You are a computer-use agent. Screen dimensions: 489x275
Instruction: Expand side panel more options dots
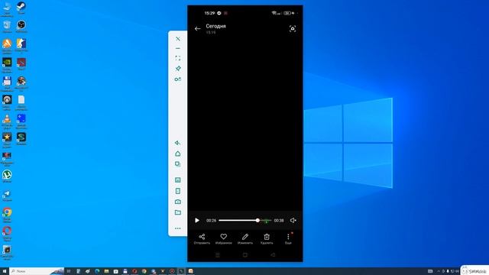(x=178, y=228)
